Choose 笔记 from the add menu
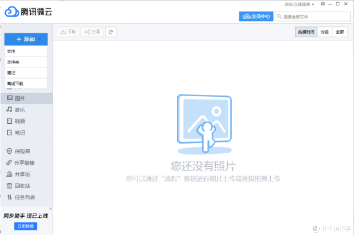Screen dimensions: 354x236 tap(26, 73)
